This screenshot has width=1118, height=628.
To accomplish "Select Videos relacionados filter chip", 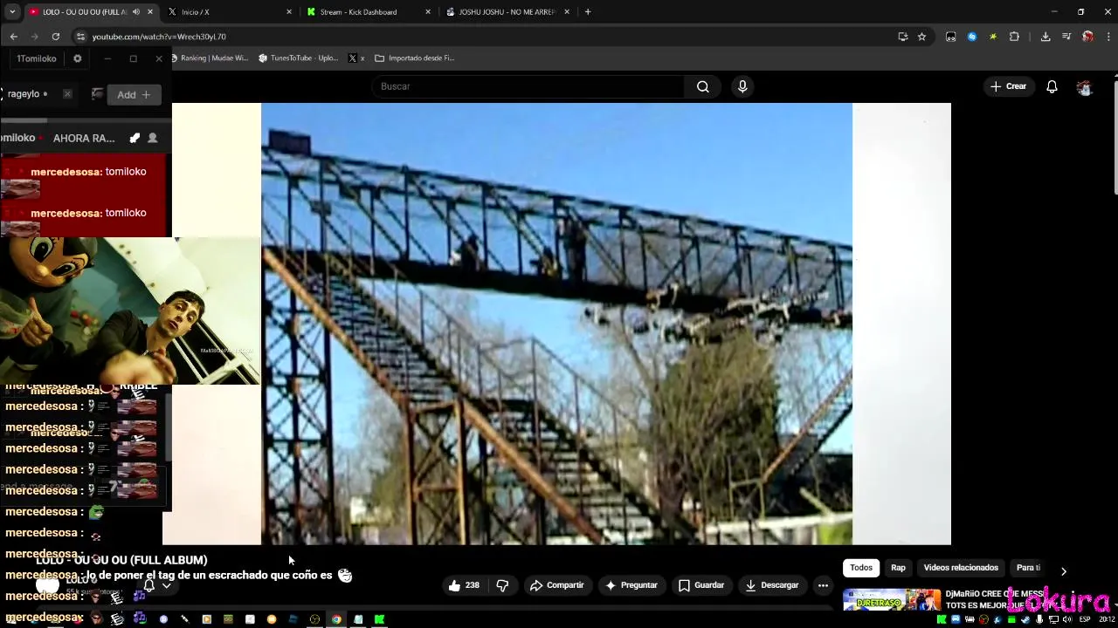I will point(961,568).
